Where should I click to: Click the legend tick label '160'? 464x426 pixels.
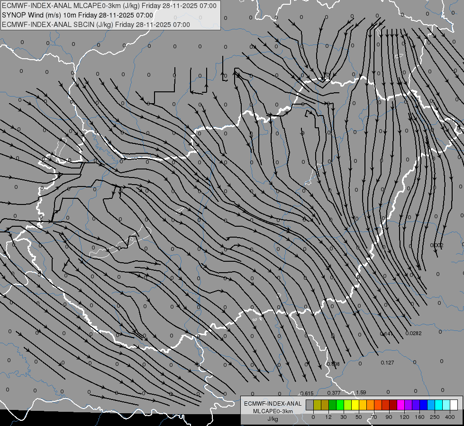coord(419,417)
